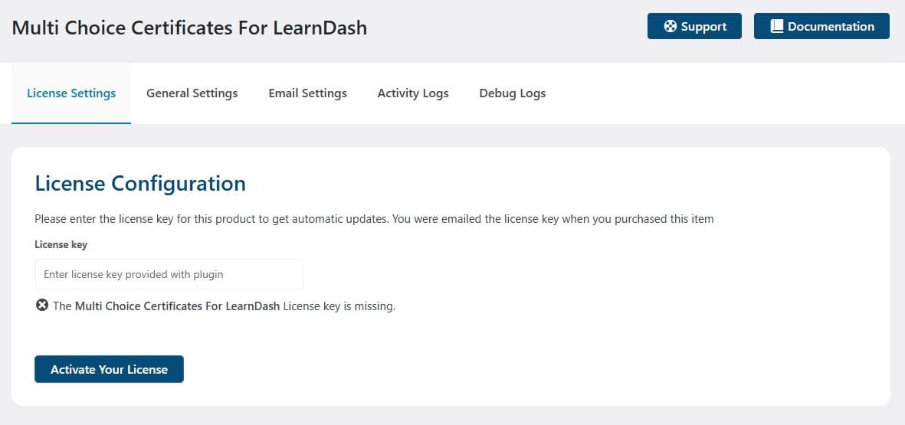Click the bold plugin name in the error notice

click(177, 306)
